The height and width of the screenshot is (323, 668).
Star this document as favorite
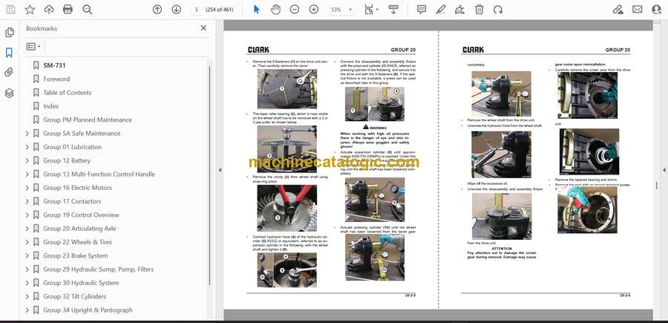[x=30, y=10]
